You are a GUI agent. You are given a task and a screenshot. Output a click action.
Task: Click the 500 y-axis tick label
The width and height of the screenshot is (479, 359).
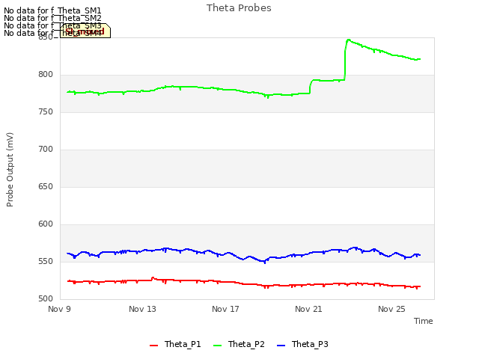tap(46, 299)
